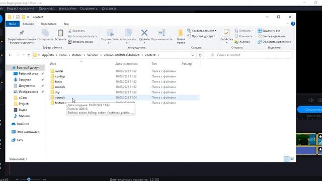Switch to large icons view layout
The image size is (322, 181).
tap(292, 159)
